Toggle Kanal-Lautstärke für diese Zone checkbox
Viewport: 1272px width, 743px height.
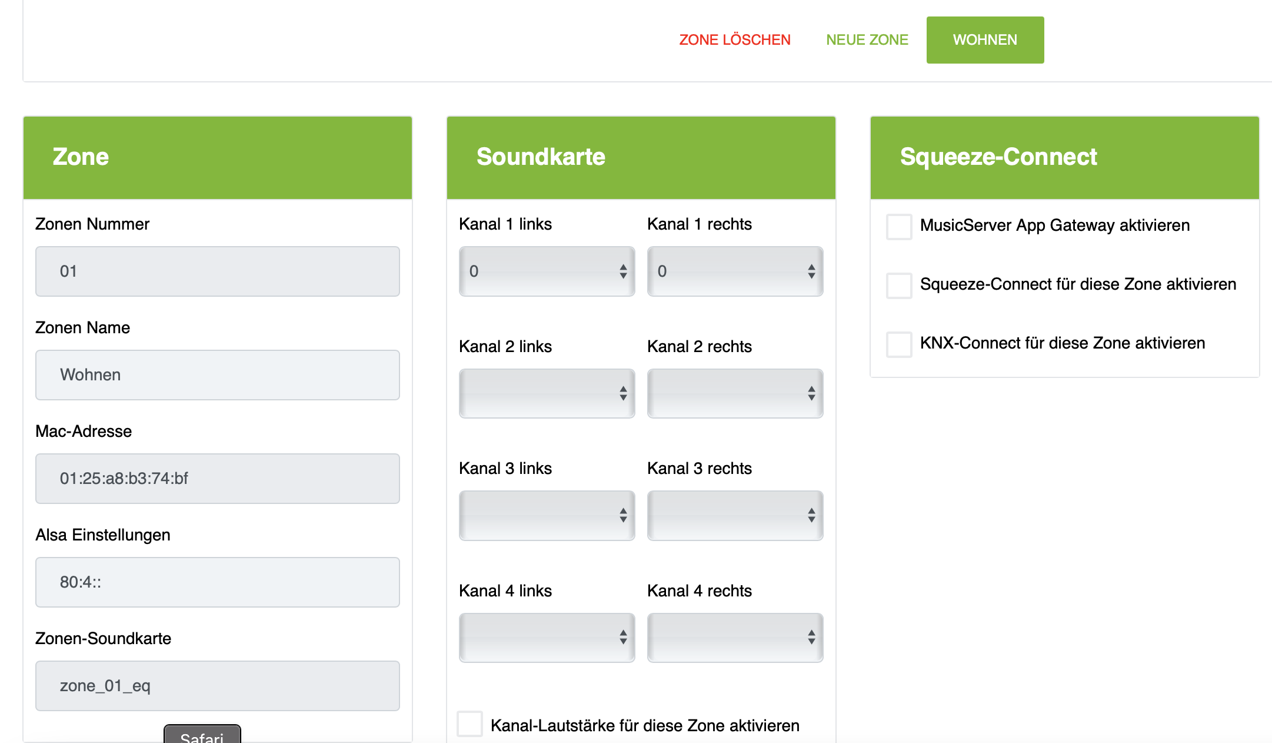click(469, 724)
